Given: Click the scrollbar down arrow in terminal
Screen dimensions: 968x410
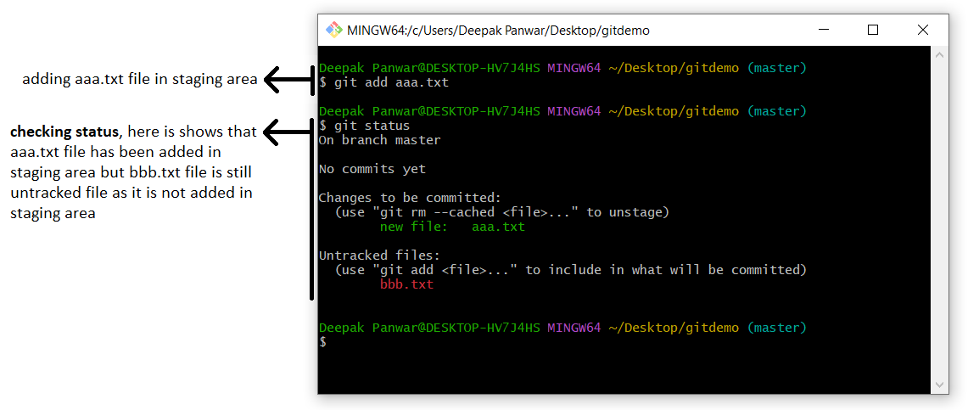Looking at the screenshot, I should tap(939, 385).
